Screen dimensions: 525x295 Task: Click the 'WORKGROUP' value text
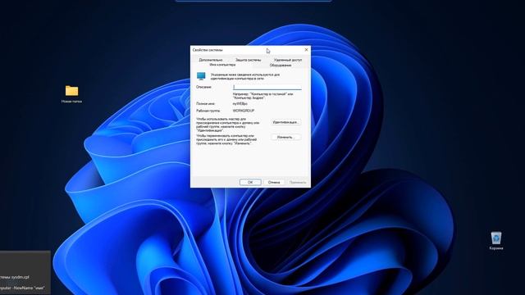[244, 111]
